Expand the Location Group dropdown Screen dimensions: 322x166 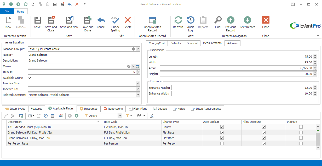[x=138, y=49]
